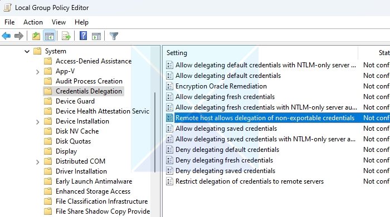This screenshot has height=217, width=390.
Task: Click Not configured state of Encryption Oracle Remediation
Action: point(376,86)
